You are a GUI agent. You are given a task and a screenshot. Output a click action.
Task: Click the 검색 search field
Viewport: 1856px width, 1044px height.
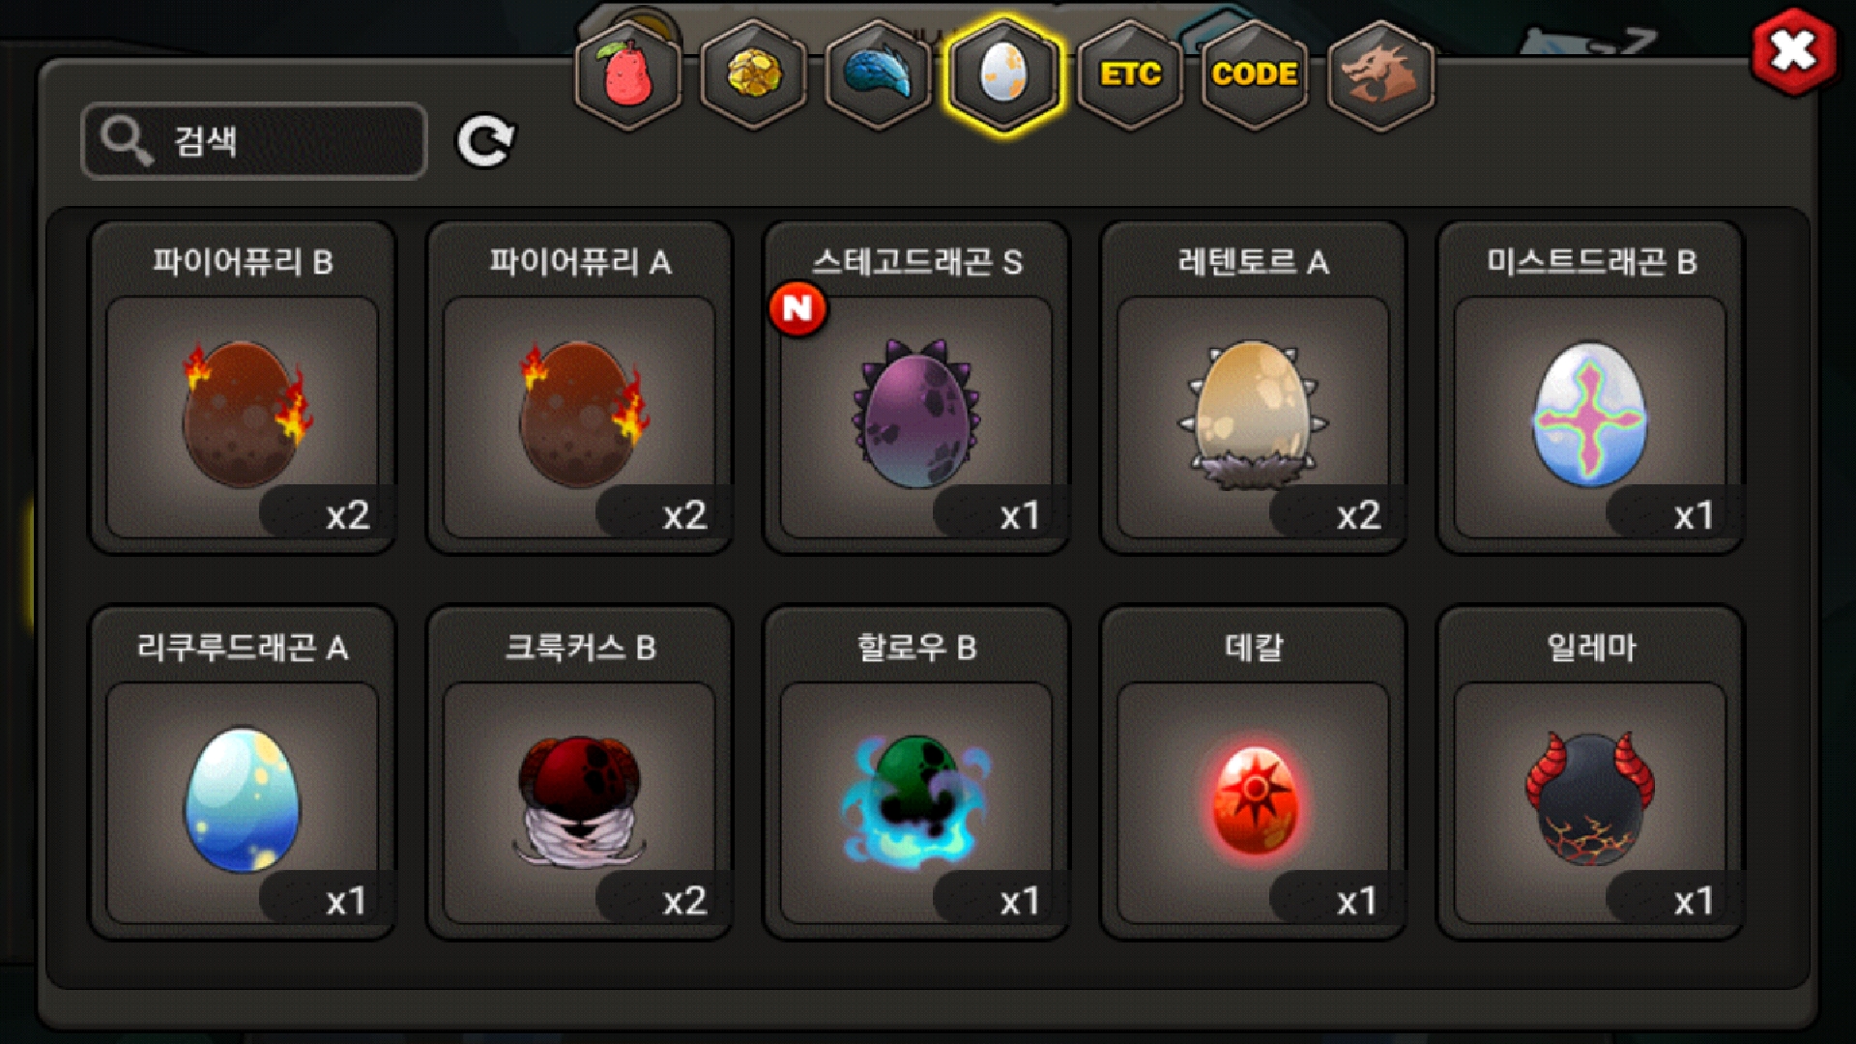coord(254,141)
